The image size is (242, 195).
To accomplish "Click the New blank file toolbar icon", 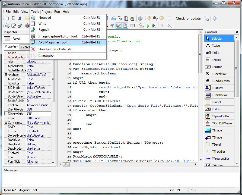I will (7, 18).
